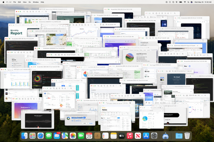
Task: Launch Apple TV from the Dock
Action: coord(122,136)
